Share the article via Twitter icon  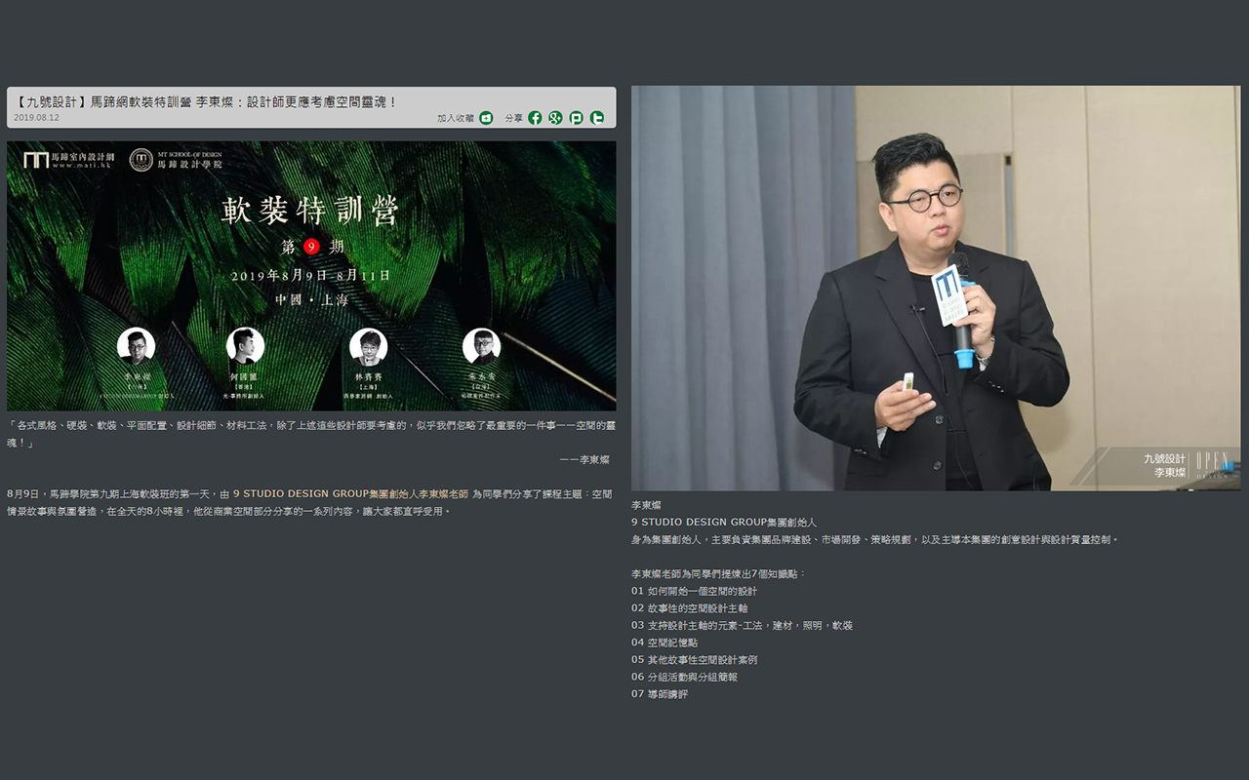[597, 118]
